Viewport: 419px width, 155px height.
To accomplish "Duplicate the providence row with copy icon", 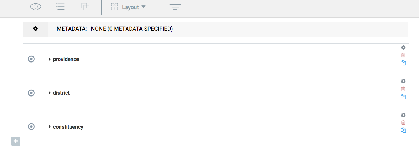I will [x=403, y=63].
